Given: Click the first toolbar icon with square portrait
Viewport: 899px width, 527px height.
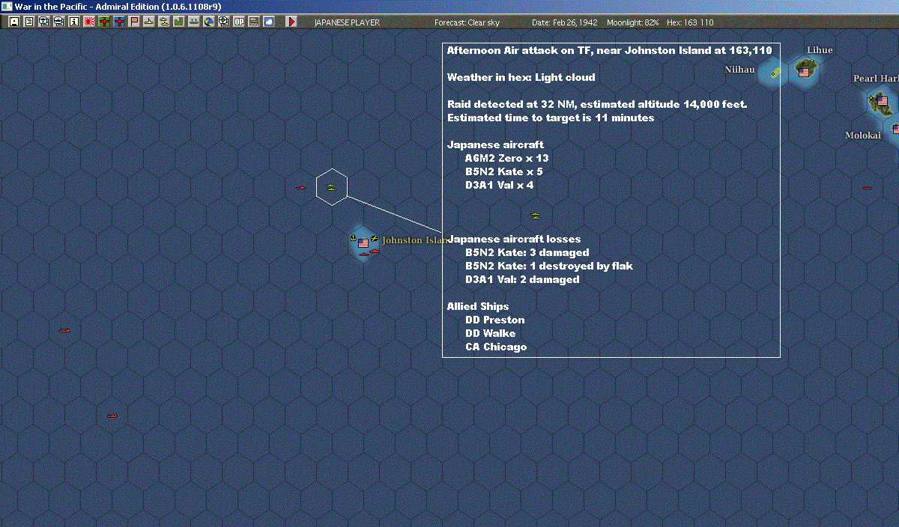Looking at the screenshot, I should point(14,22).
